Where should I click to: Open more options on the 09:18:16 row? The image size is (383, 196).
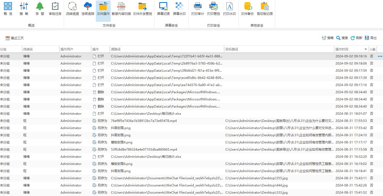(380, 56)
